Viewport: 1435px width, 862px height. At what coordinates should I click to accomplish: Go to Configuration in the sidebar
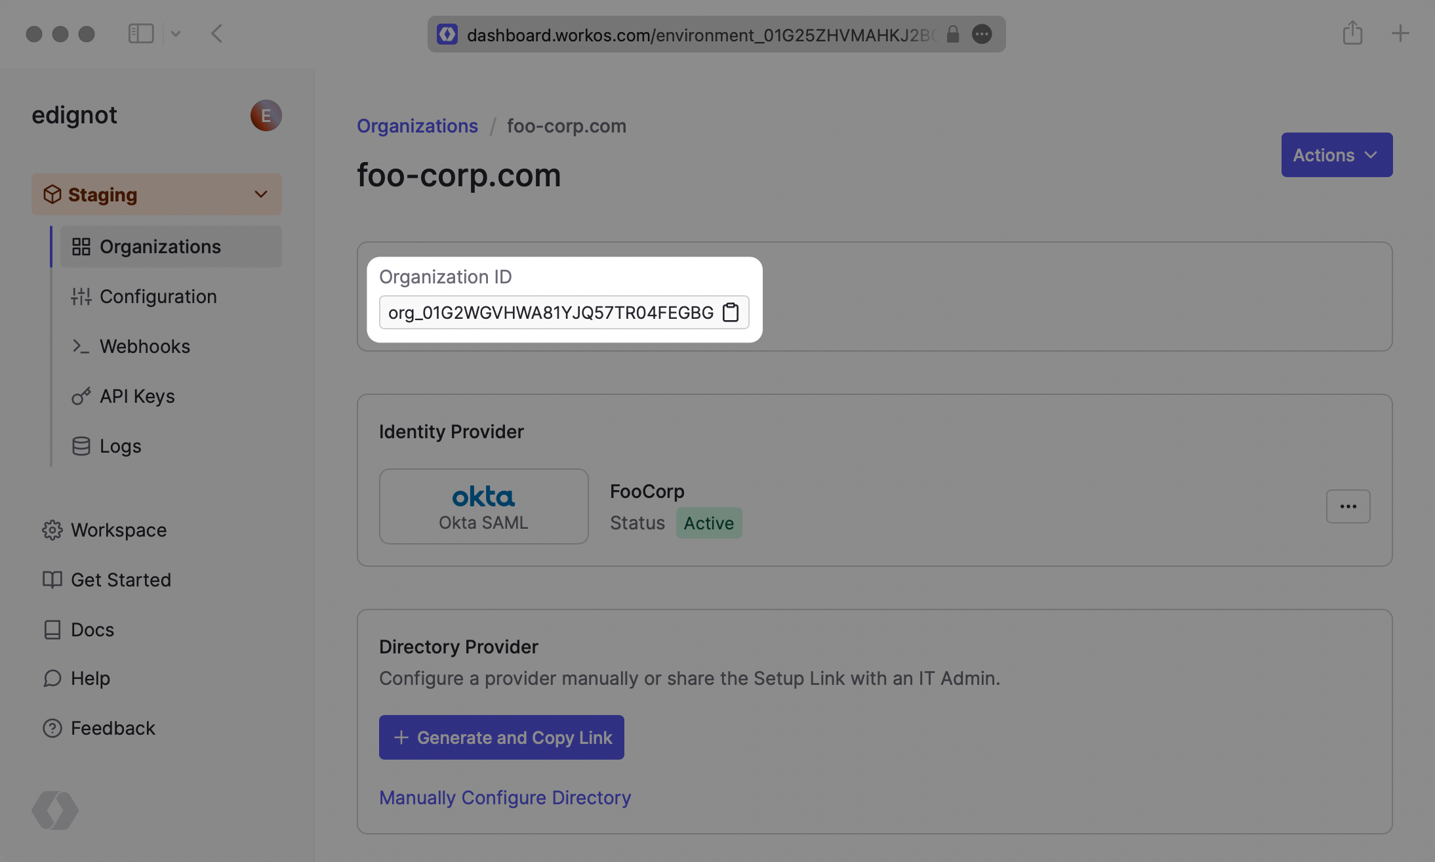[x=158, y=297]
